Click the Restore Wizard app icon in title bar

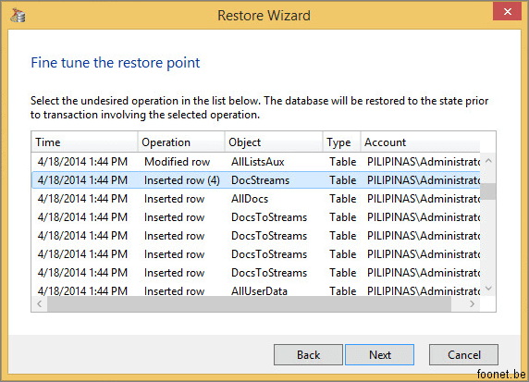tap(18, 15)
